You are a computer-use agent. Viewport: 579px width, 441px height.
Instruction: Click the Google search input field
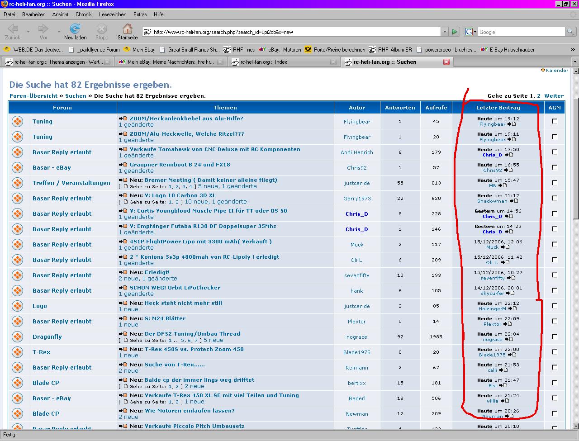522,32
